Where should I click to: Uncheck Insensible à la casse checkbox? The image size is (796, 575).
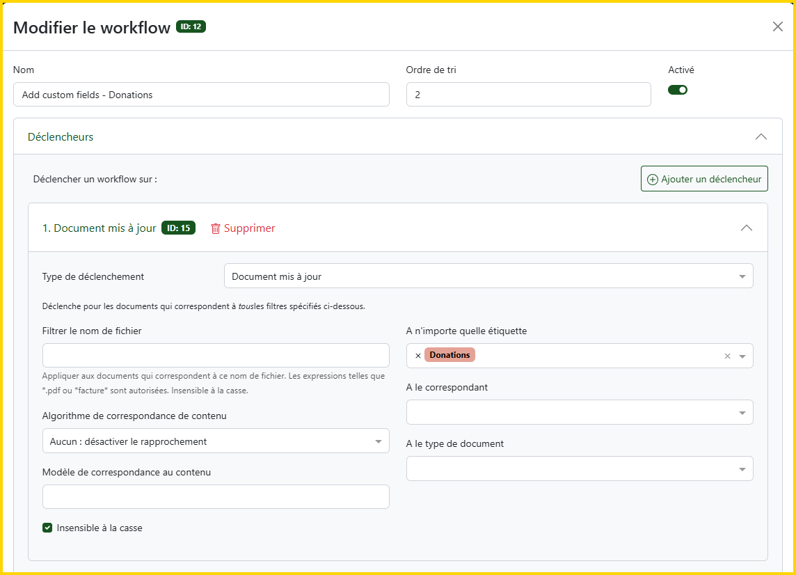click(47, 528)
